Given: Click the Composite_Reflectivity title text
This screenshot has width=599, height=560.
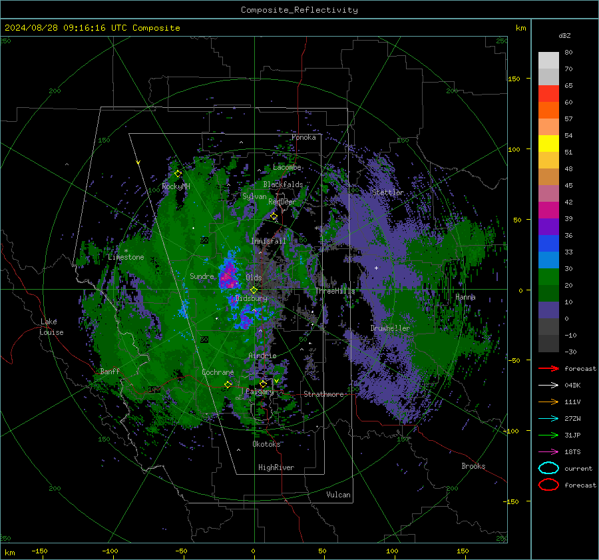Looking at the screenshot, I should [299, 10].
